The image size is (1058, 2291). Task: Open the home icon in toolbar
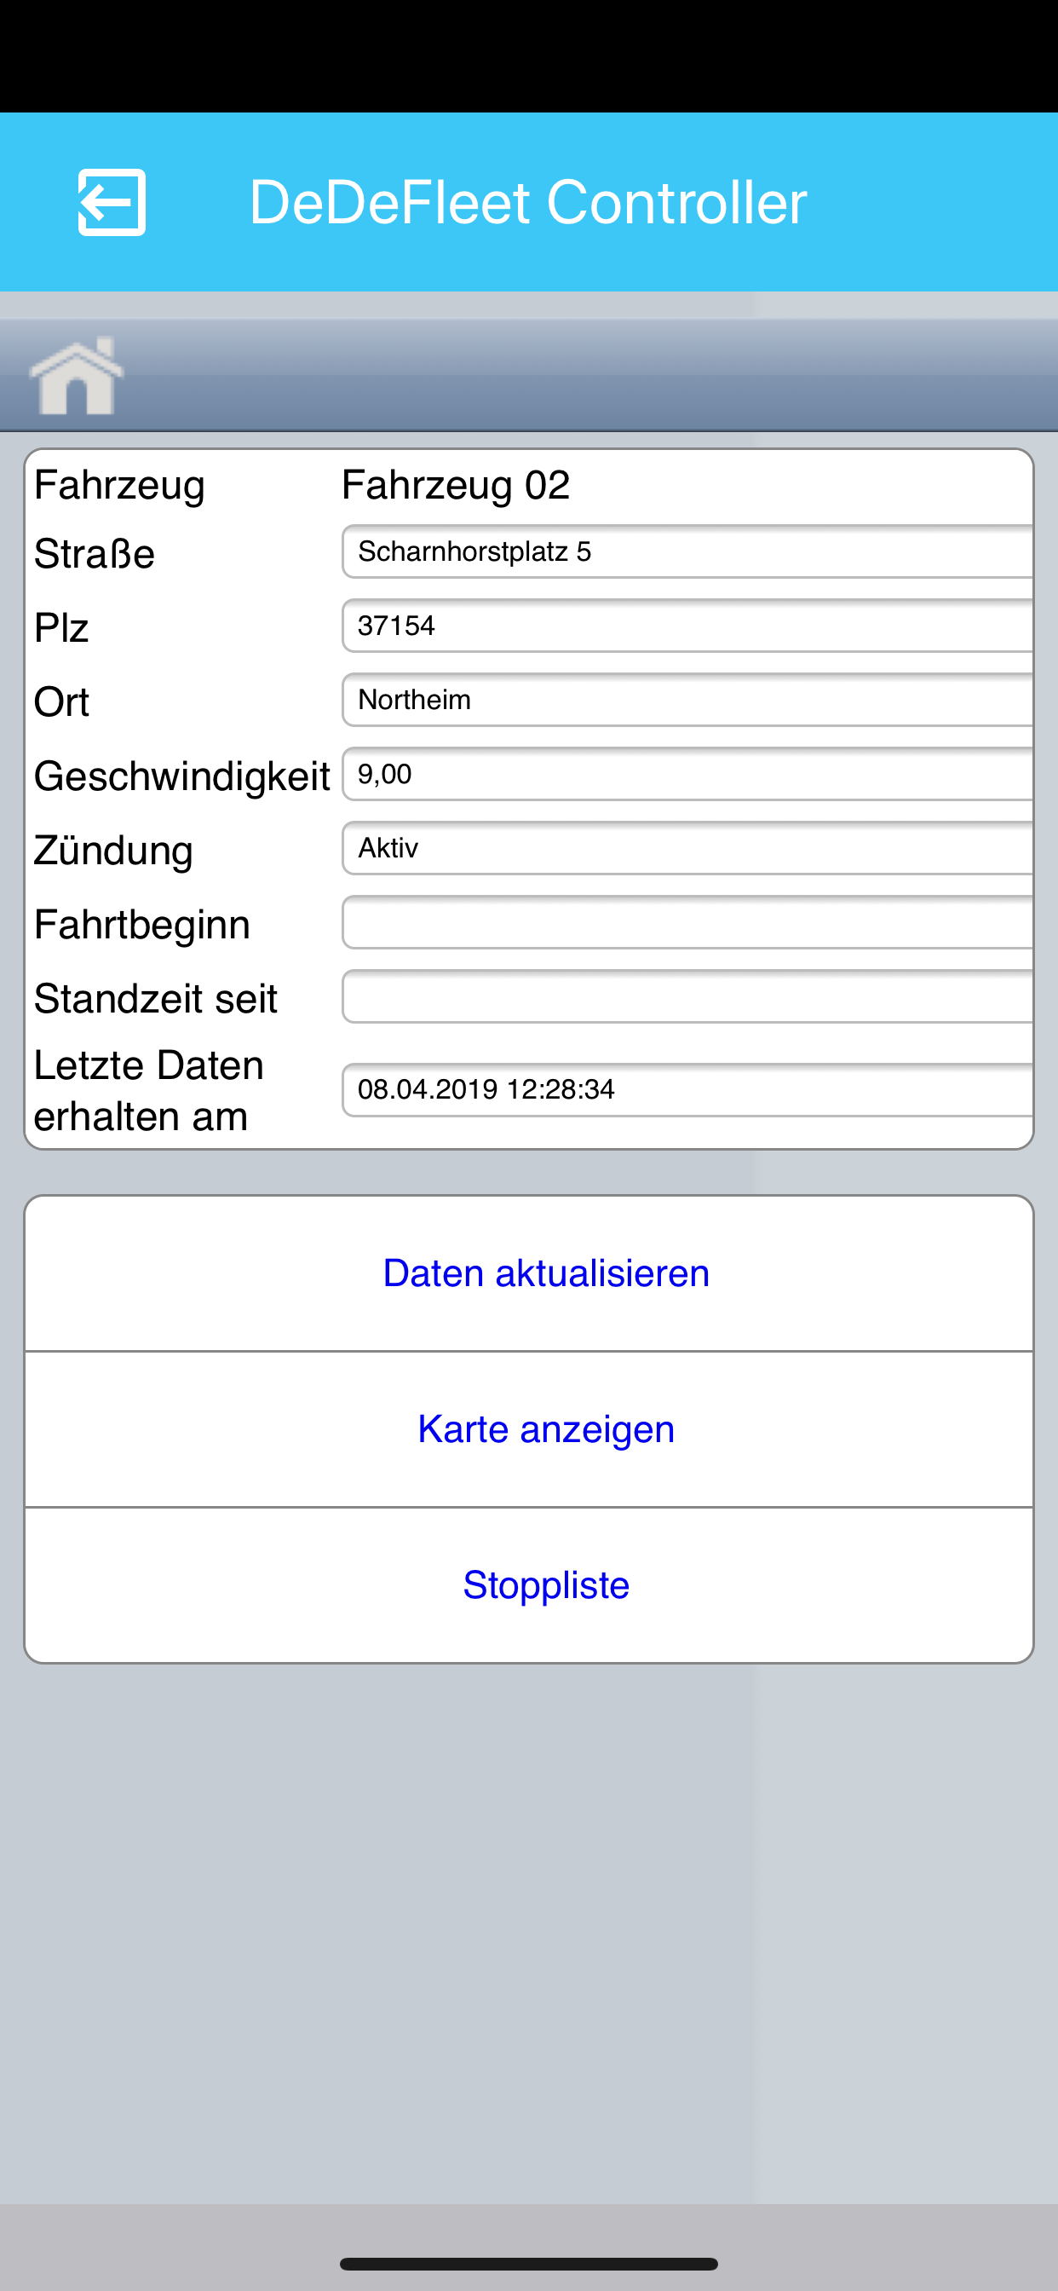pyautogui.click(x=78, y=375)
